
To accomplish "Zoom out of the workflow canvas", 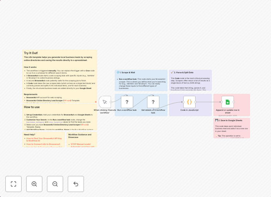I will (x=55, y=184).
